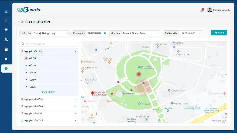Click the Áp dụng button
The width and height of the screenshot is (237, 133).
219,33
